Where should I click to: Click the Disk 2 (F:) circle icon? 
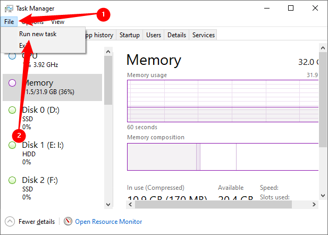[x=12, y=180]
